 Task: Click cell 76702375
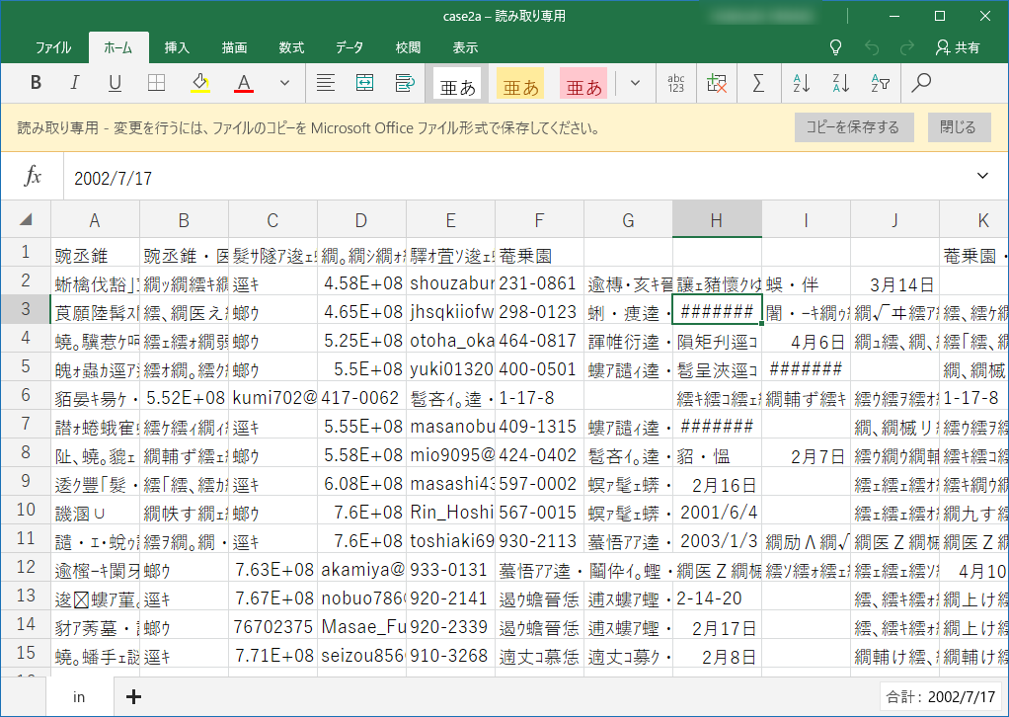pyautogui.click(x=272, y=627)
